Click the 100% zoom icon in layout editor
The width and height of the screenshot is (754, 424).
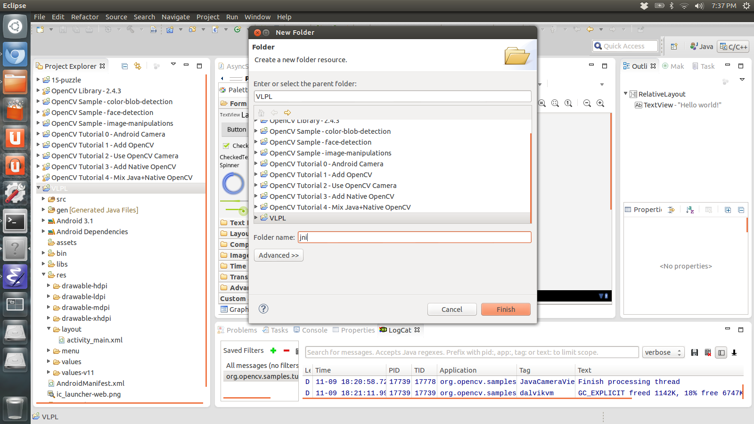[568, 103]
